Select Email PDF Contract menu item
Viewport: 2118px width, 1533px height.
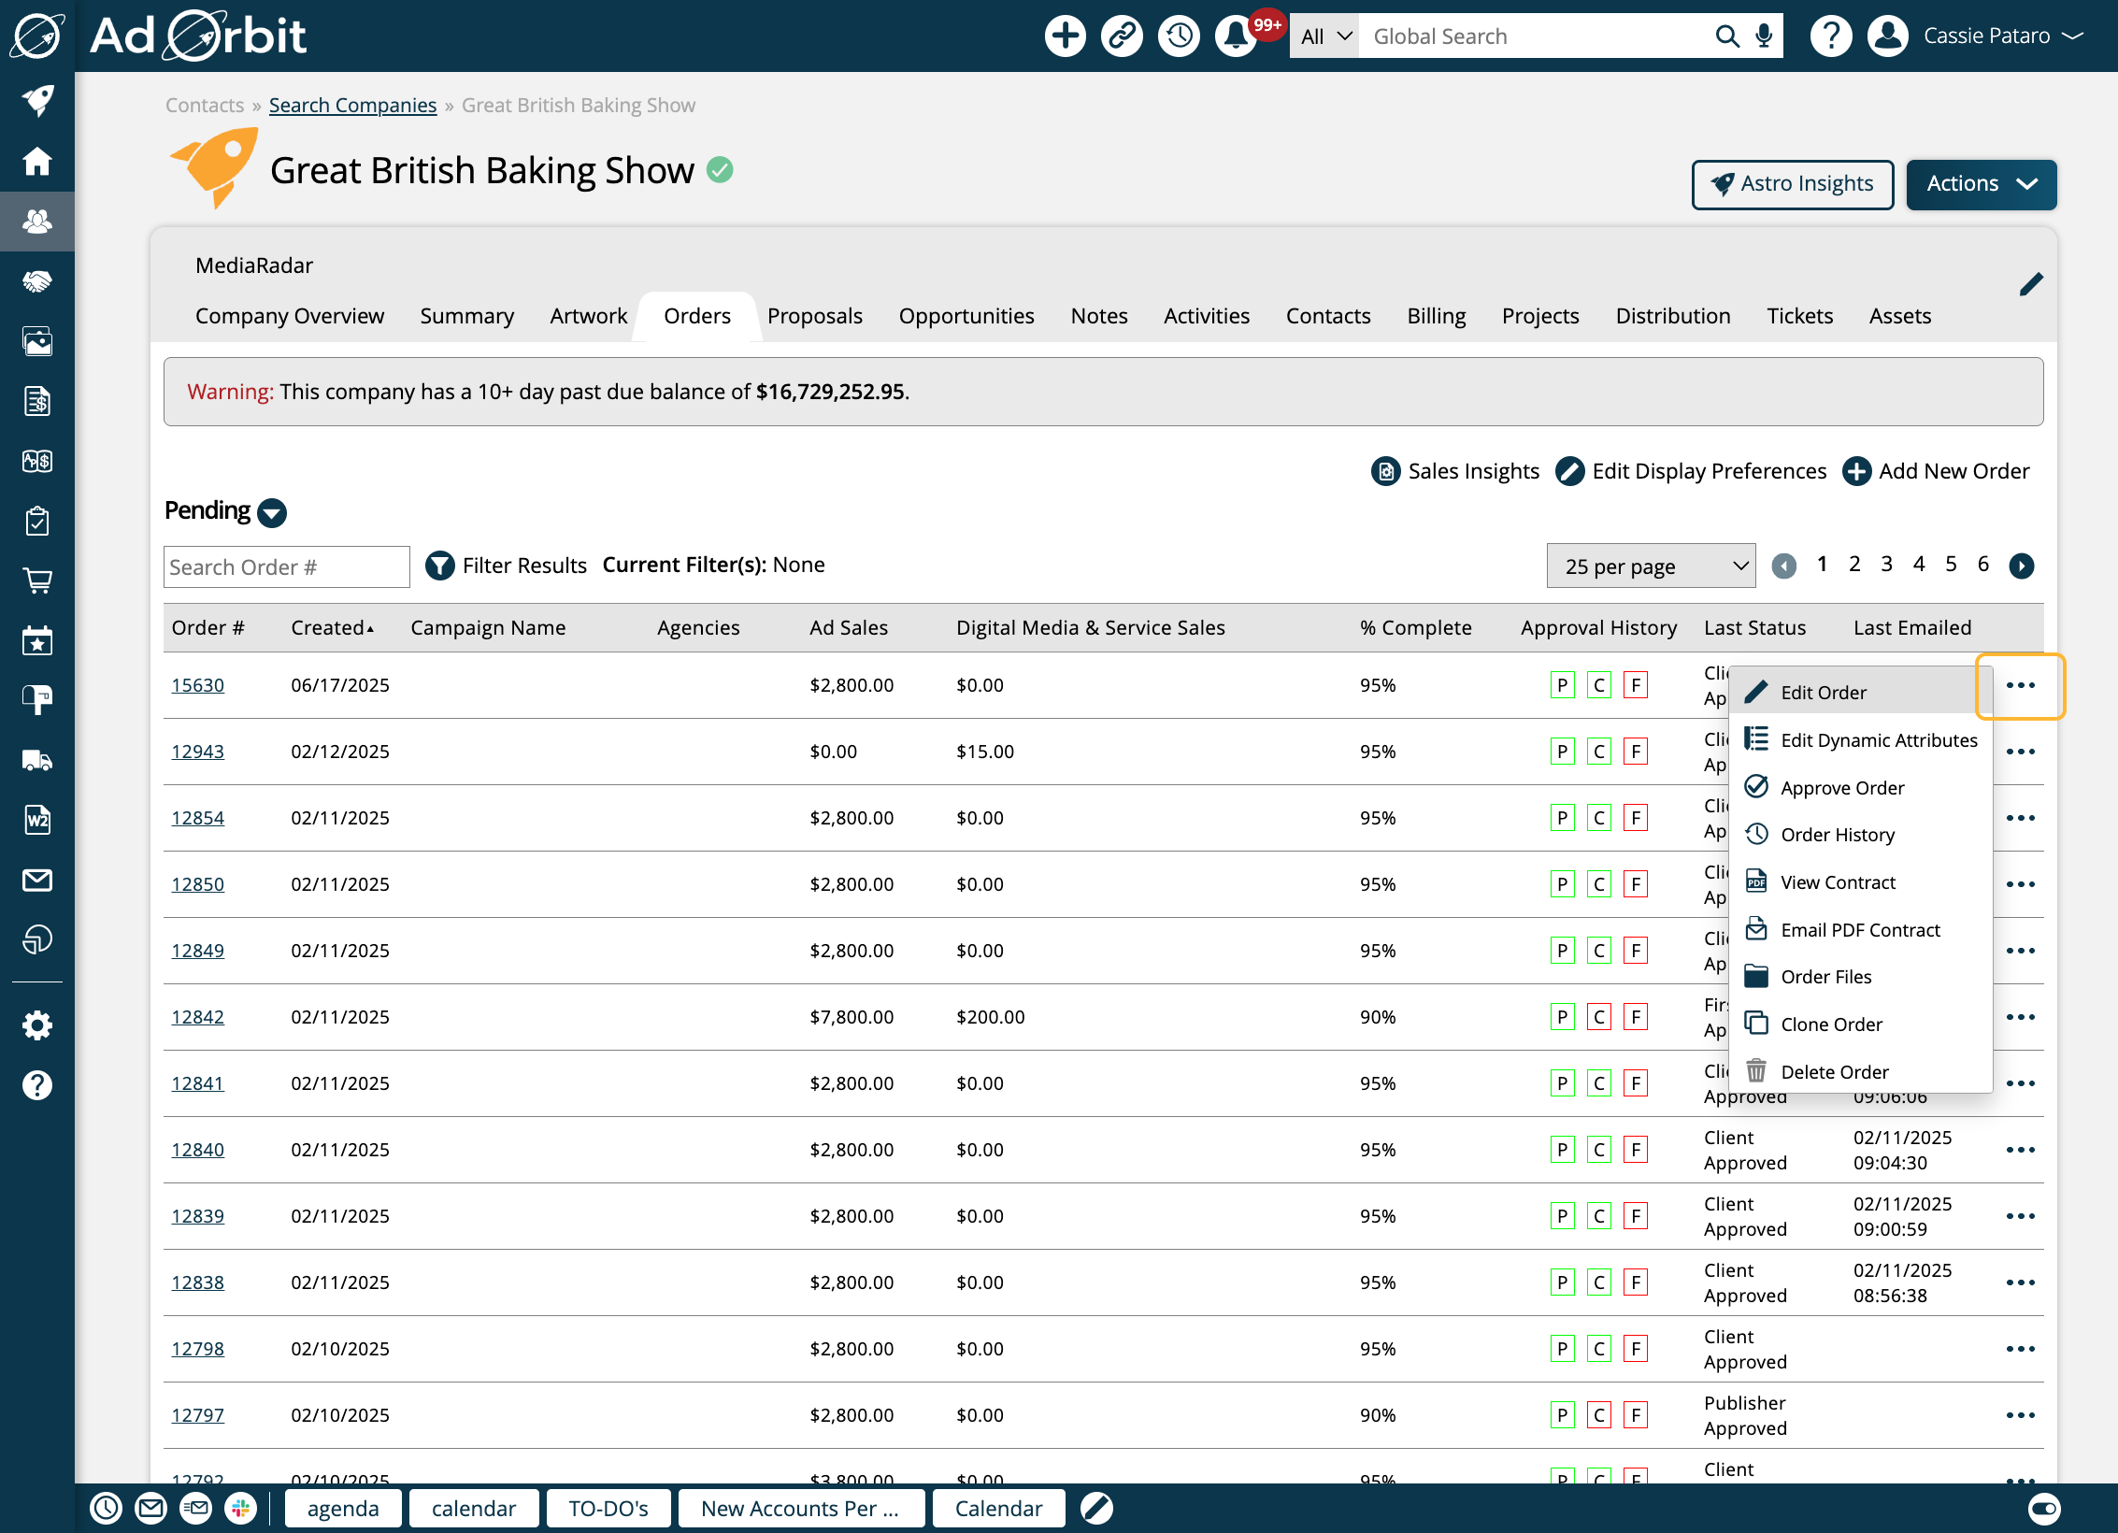(1860, 930)
